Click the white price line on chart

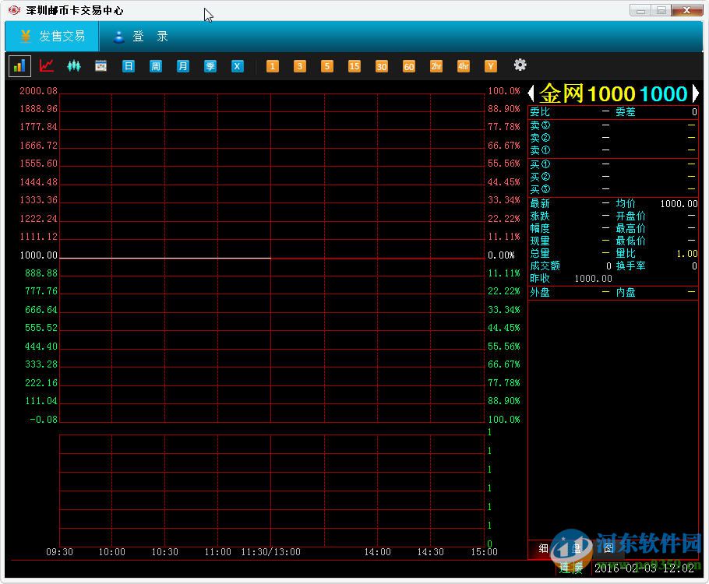tap(165, 258)
